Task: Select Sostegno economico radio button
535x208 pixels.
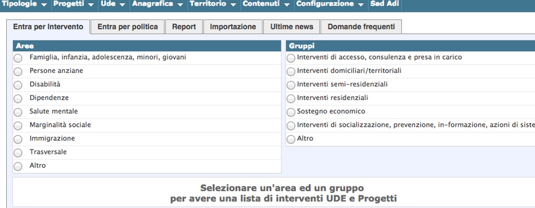Action: (x=291, y=112)
